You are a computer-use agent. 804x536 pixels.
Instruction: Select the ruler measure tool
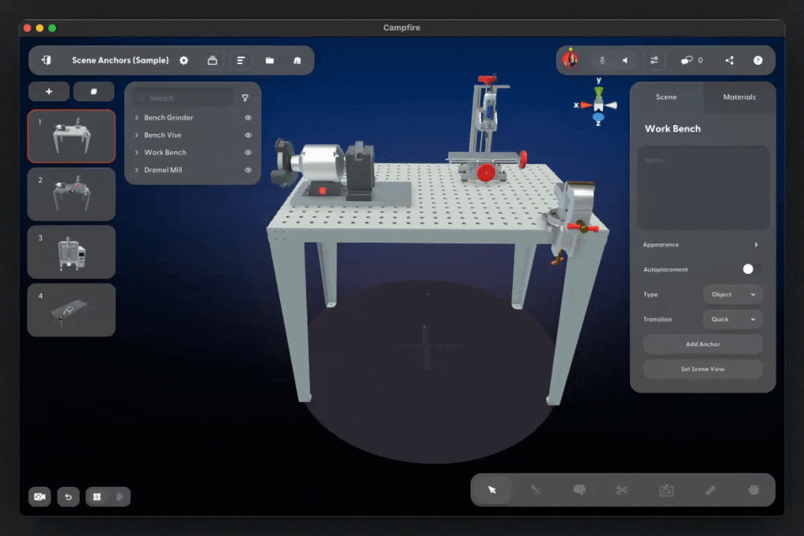[710, 490]
